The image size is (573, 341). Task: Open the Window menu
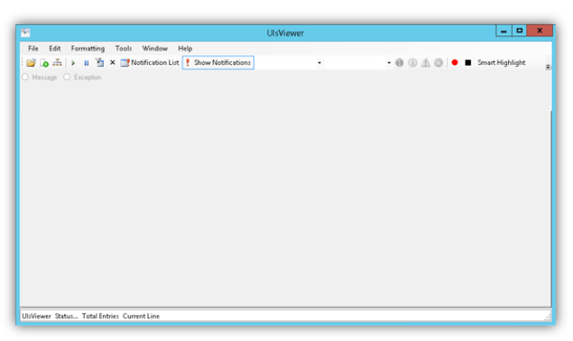pyautogui.click(x=155, y=48)
